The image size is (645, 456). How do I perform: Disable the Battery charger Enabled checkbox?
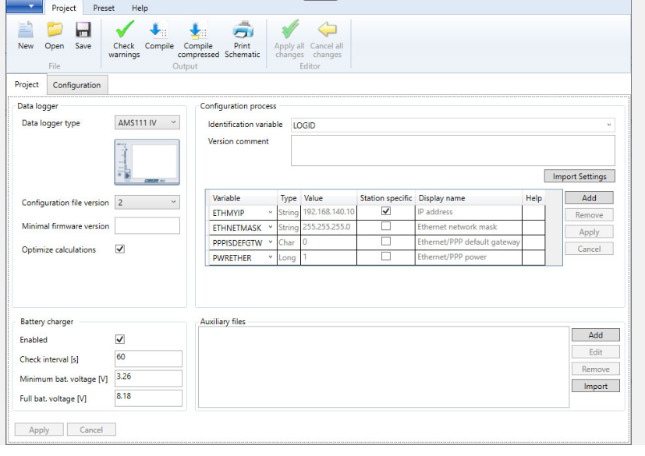(x=120, y=340)
